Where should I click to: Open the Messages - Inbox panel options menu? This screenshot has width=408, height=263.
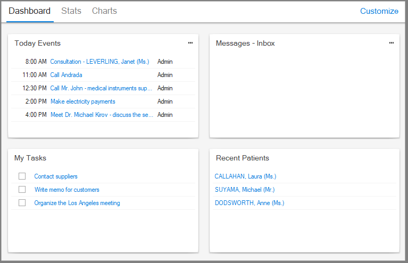pyautogui.click(x=392, y=43)
